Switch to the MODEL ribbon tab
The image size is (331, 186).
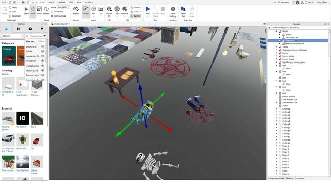pyautogui.click(x=52, y=2)
